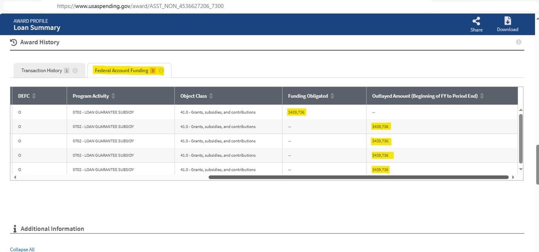Sort table by DEFC column

(34, 96)
